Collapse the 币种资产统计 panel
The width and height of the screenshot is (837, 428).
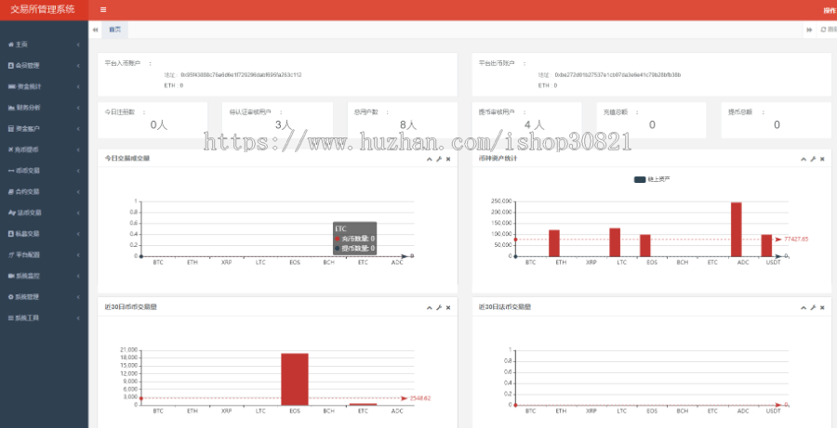(x=803, y=159)
